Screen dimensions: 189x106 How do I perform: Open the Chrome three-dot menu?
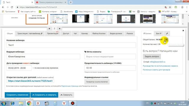[187, 7]
